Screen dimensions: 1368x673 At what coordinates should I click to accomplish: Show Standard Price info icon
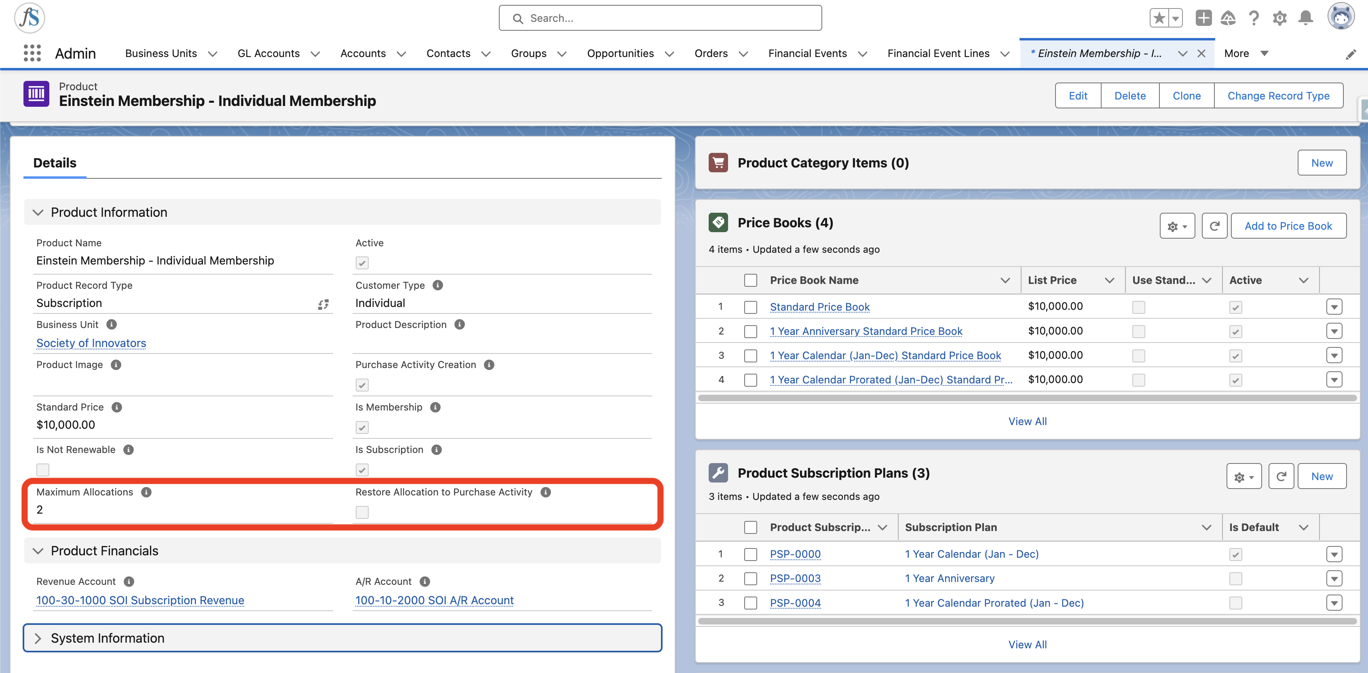(x=117, y=407)
